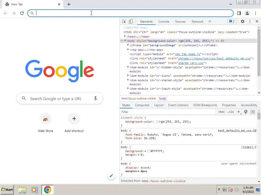Show the computed styles sidebar icon

pos(253,112)
